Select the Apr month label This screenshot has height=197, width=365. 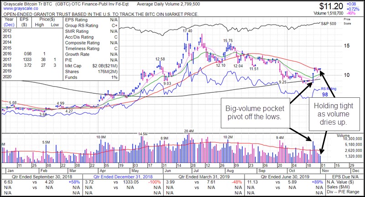[103, 171]
